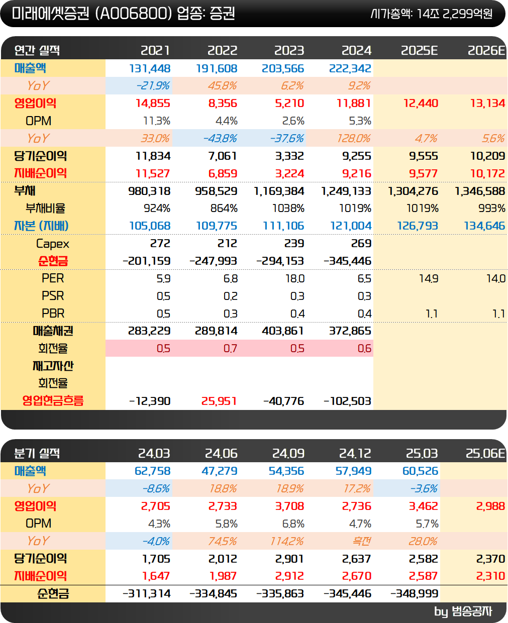The image size is (508, 623).
Task: Click 매출채권 value 283,229
Action: point(149,331)
